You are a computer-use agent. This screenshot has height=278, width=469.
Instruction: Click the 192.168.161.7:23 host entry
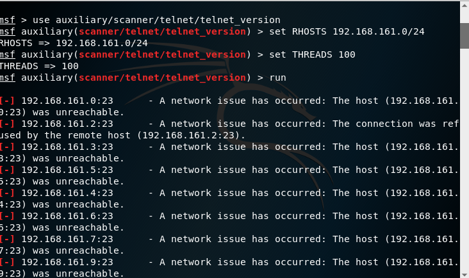tap(67, 239)
